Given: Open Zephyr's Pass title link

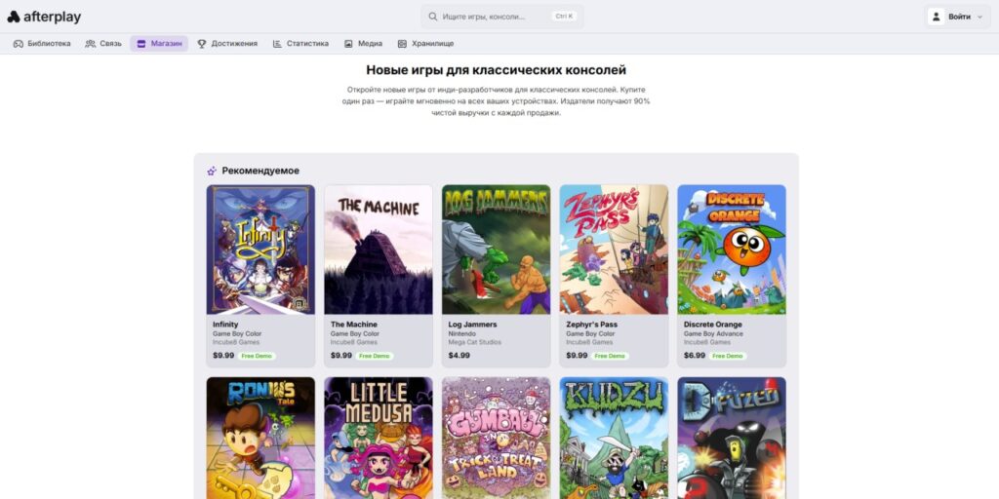Looking at the screenshot, I should tap(591, 325).
